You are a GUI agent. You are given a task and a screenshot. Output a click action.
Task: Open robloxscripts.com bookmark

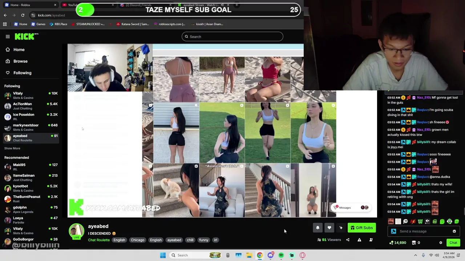point(169,24)
